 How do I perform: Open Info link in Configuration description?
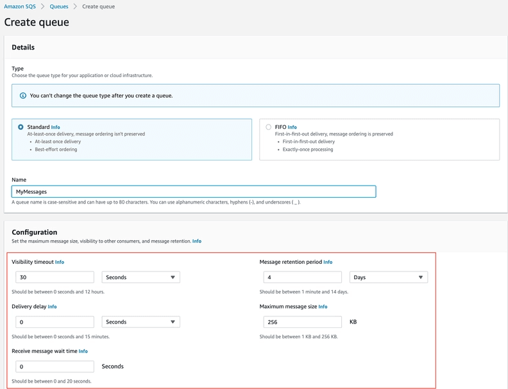coord(197,241)
